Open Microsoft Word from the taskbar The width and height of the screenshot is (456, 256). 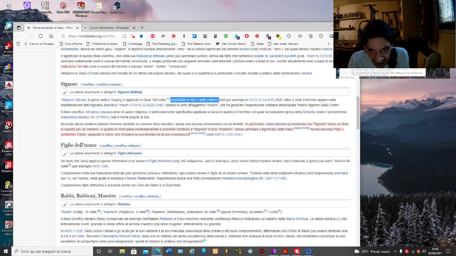169,251
